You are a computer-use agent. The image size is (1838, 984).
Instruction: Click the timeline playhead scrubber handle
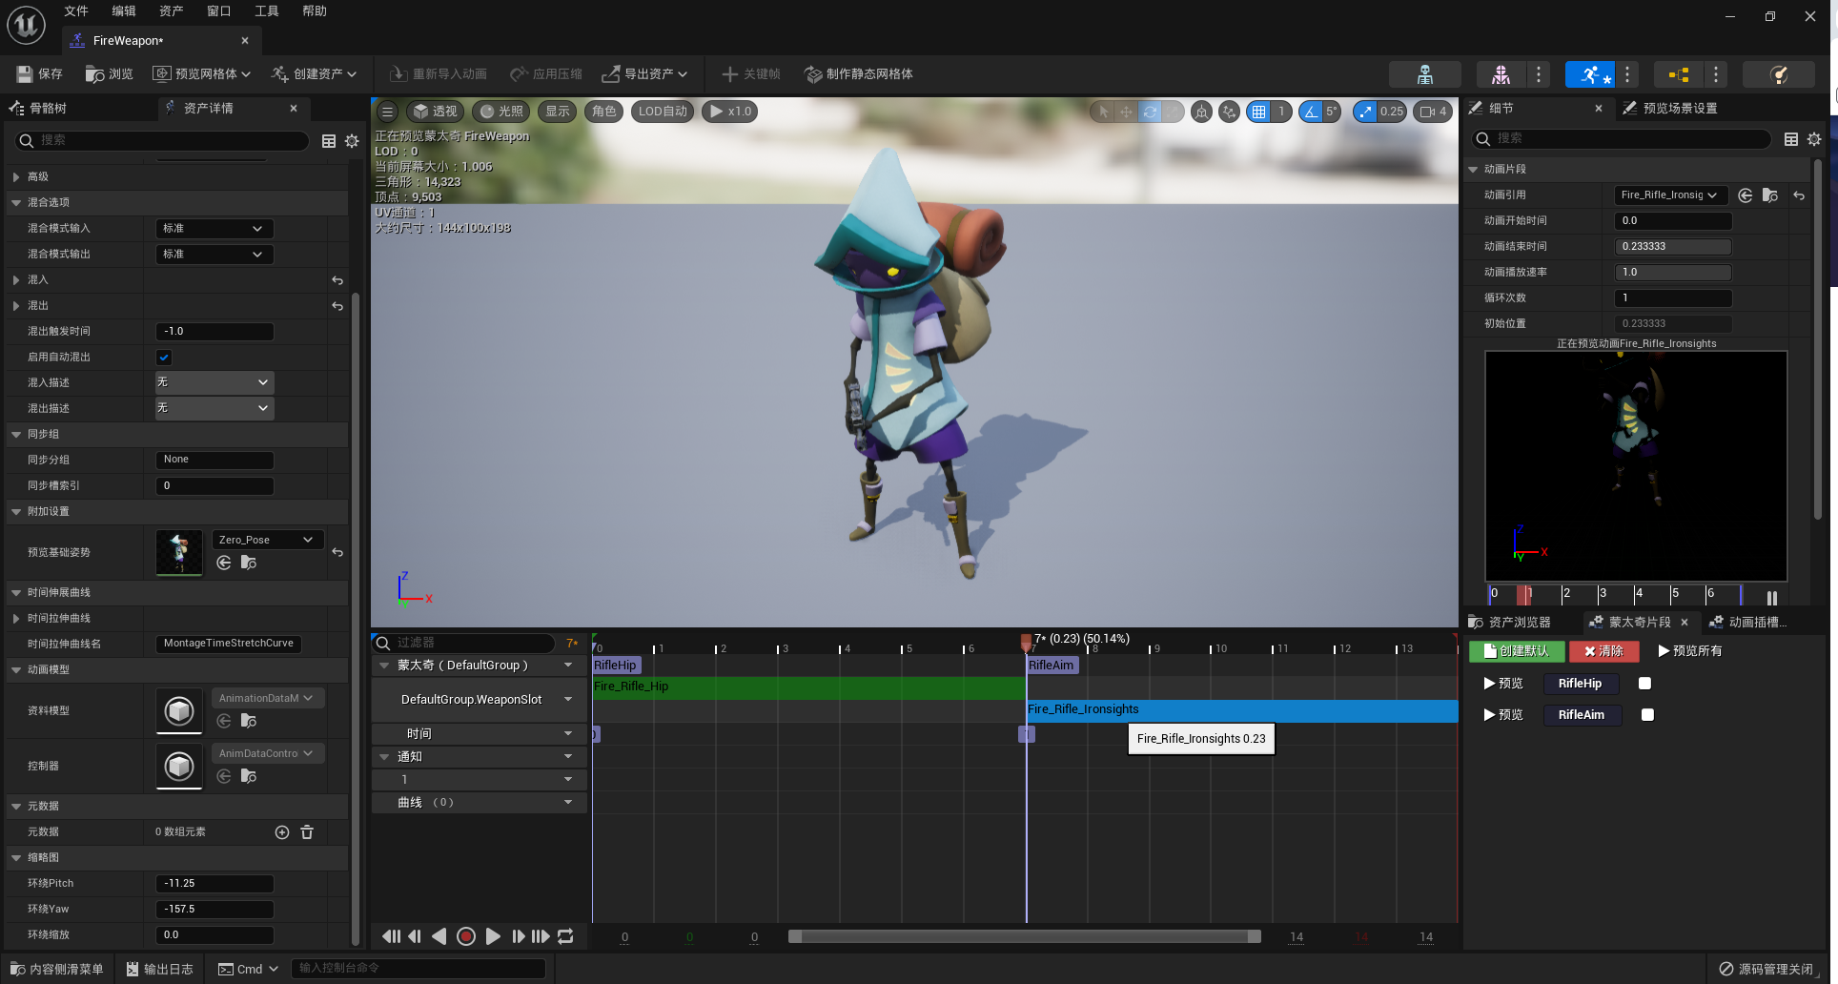[1026, 641]
